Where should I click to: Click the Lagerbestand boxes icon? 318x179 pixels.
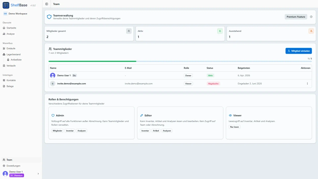pyautogui.click(x=4, y=54)
